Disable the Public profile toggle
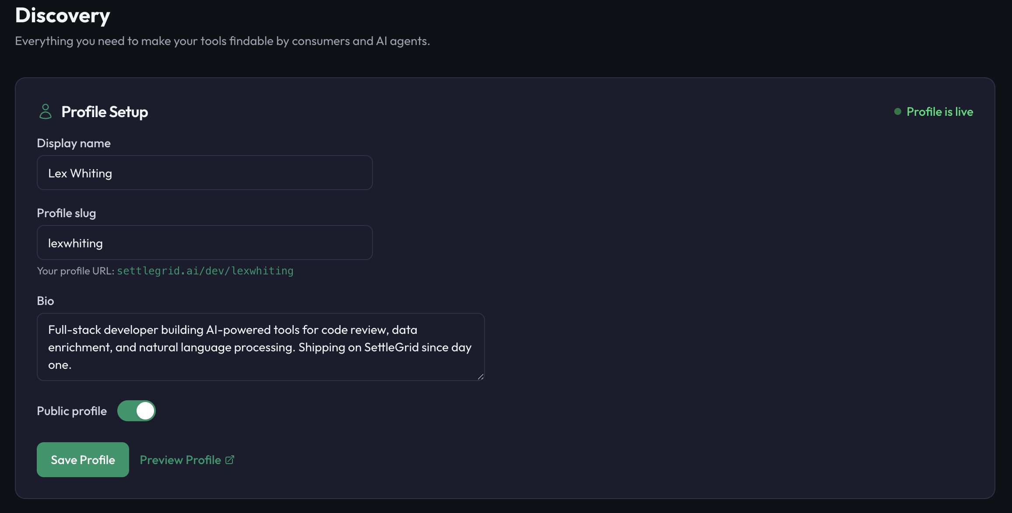 [x=137, y=410]
